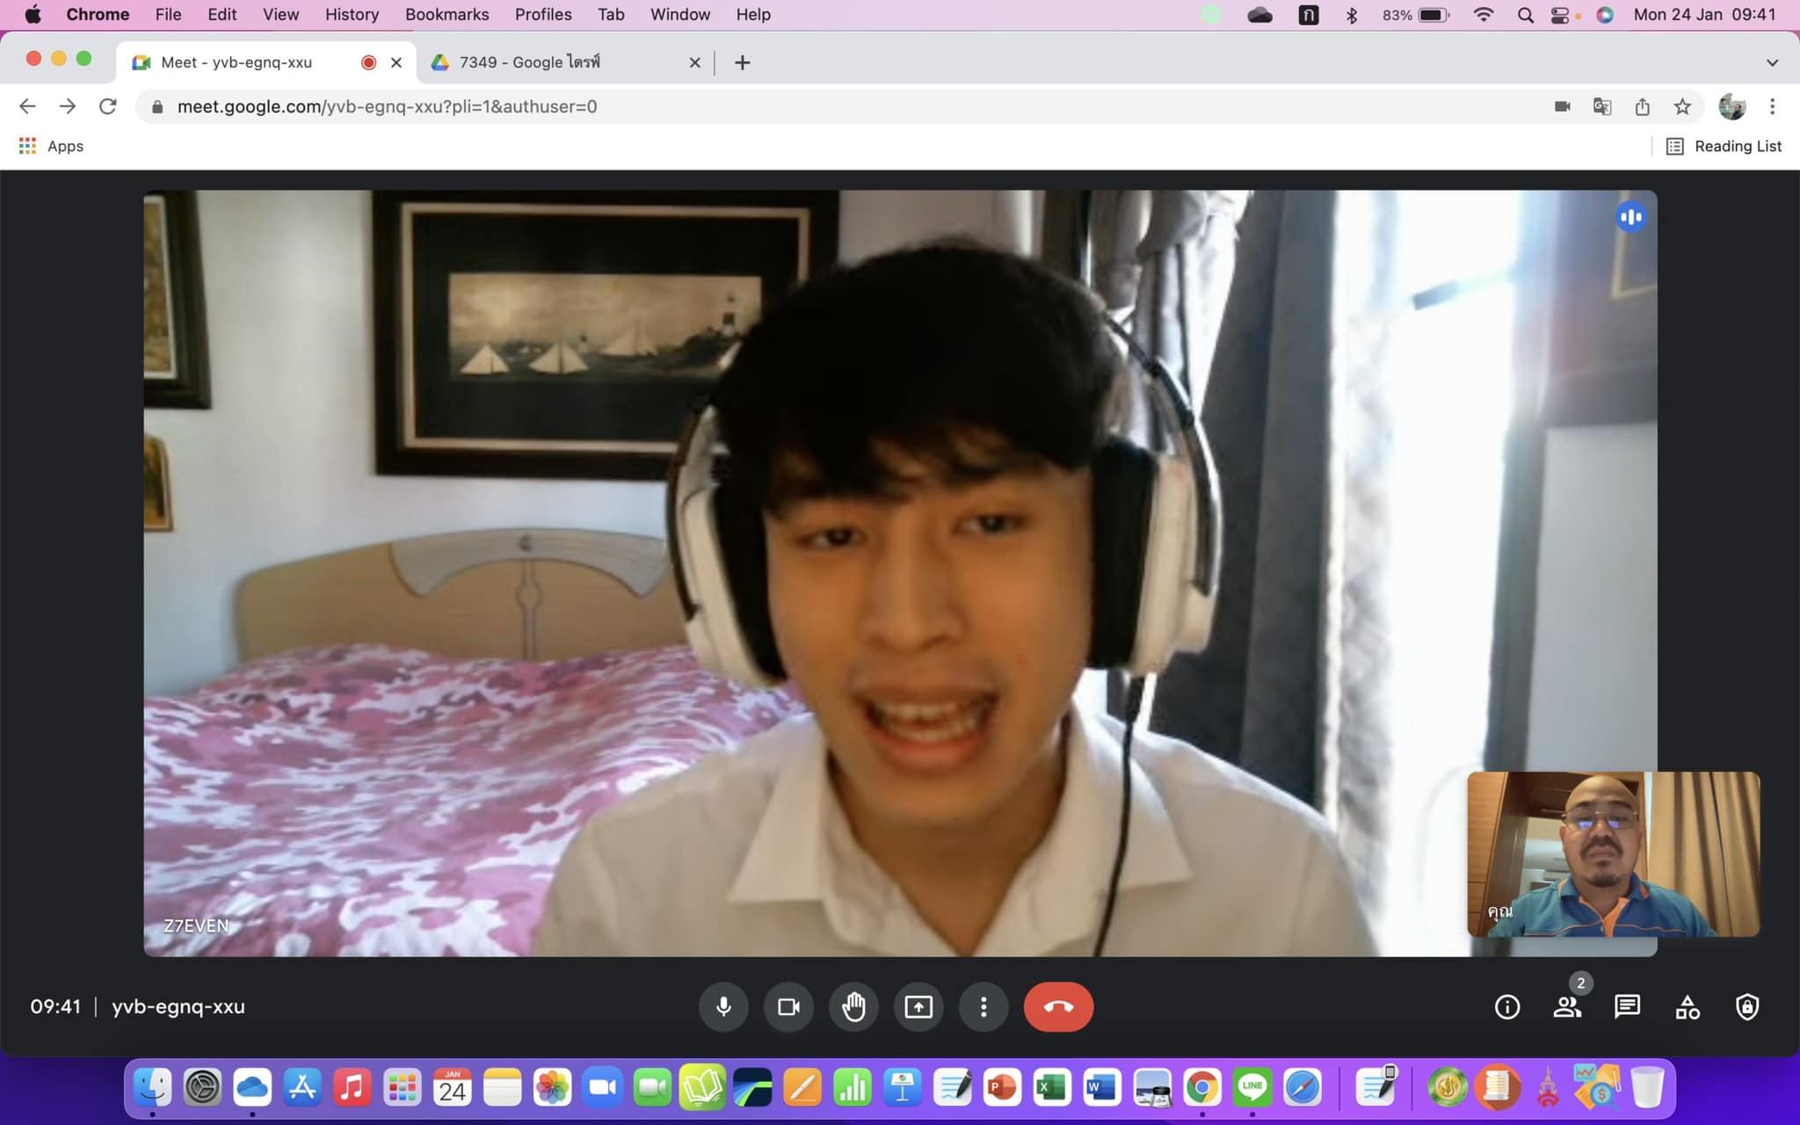Click the self-view video thumbnail
The width and height of the screenshot is (1800, 1125).
pos(1613,853)
